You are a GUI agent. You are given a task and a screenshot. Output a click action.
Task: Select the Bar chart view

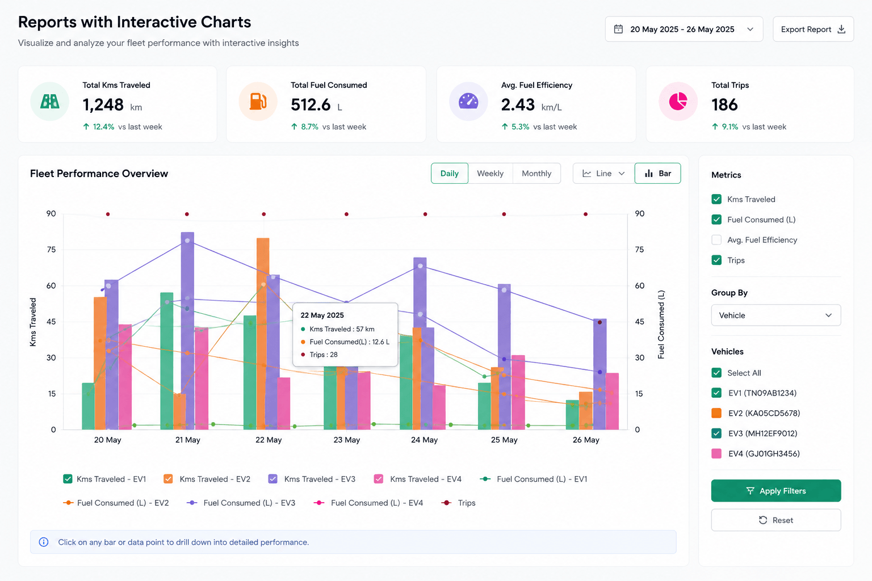point(657,174)
